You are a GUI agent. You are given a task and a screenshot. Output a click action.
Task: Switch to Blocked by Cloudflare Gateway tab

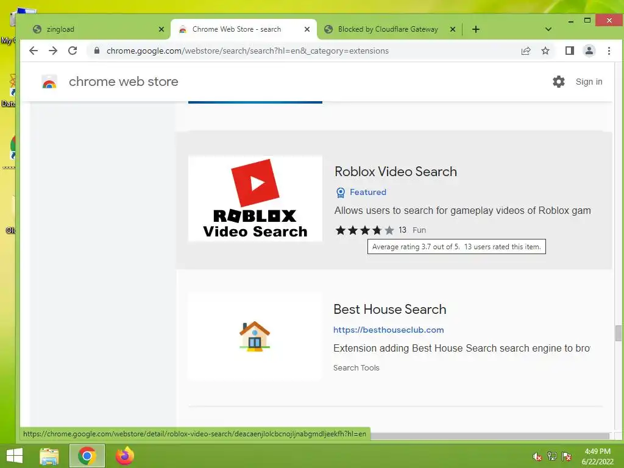[389, 29]
